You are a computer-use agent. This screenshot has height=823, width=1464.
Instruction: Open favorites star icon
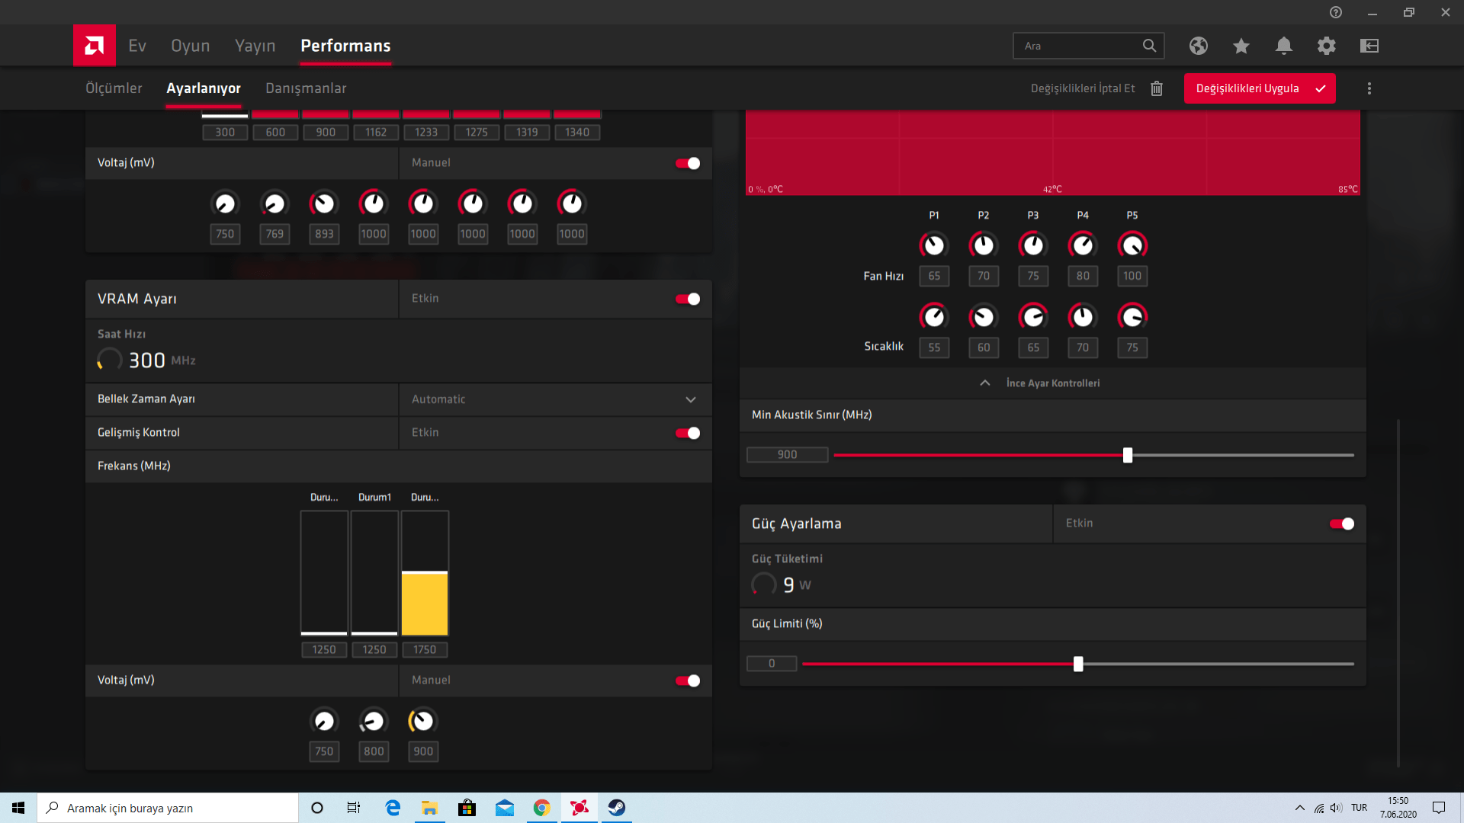(1241, 46)
